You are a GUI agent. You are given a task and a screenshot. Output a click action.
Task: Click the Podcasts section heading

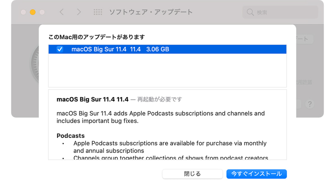70,136
